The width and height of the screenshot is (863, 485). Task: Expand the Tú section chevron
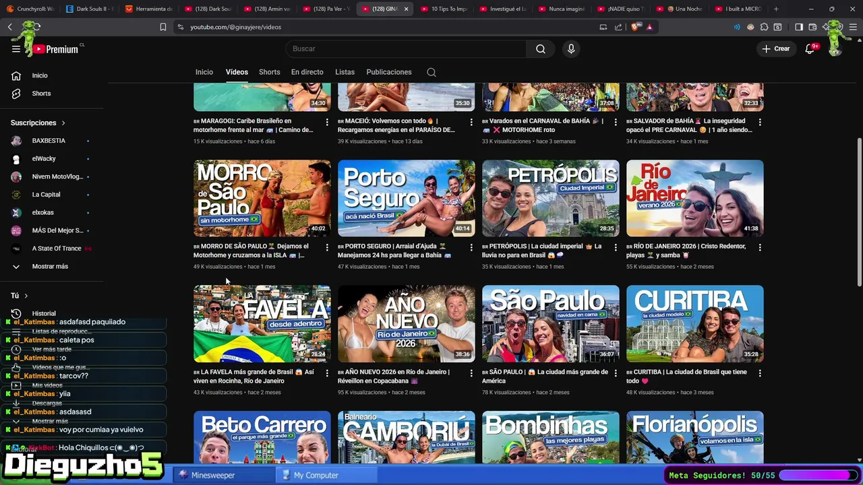pyautogui.click(x=26, y=296)
